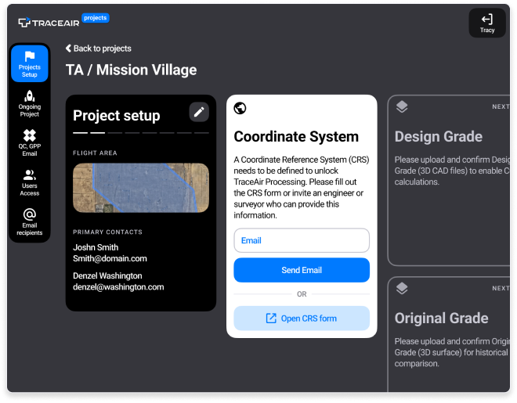Click the back chevron arrow
This screenshot has height=403, width=517.
point(68,49)
